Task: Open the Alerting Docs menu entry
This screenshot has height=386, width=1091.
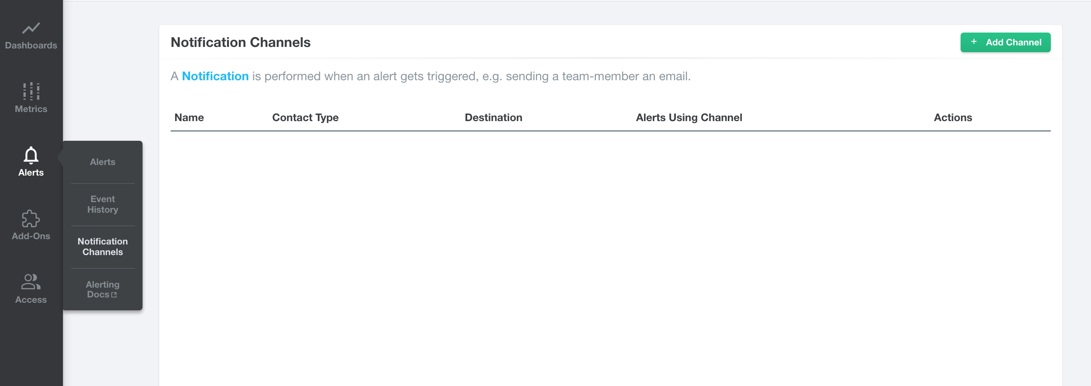Action: coord(102,289)
